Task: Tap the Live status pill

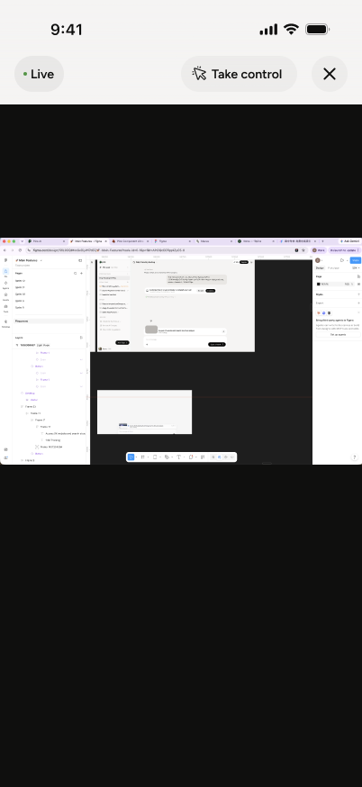Action: 39,74
